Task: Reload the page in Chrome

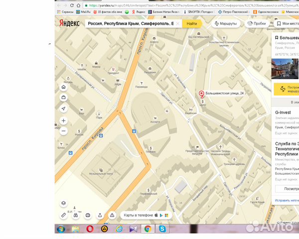Action: tap(72, 5)
